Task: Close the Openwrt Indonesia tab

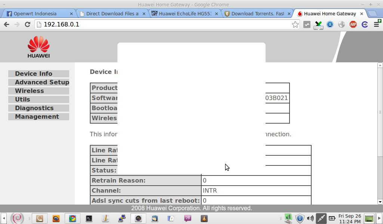Action: [x=71, y=14]
